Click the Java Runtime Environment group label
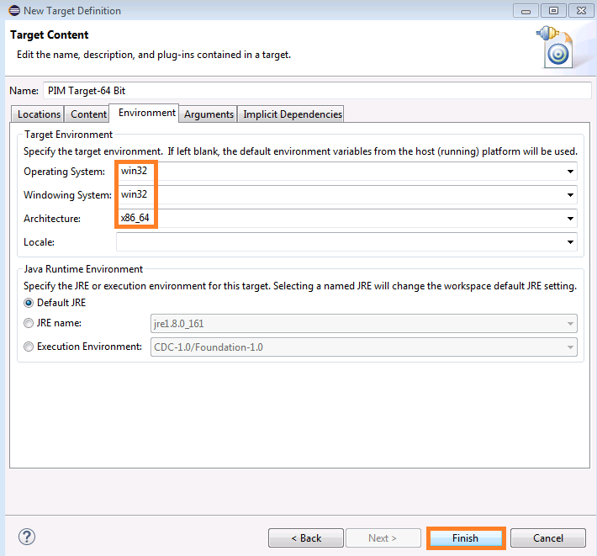Screen dimensions: 597x556 click(83, 269)
